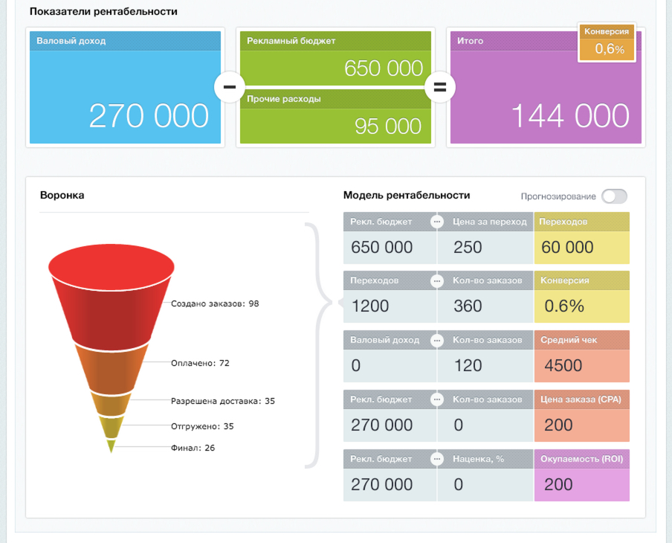Viewport: 672px width, 543px height.
Task: Enable the Прогнозирование toggle switch
Action: (614, 196)
